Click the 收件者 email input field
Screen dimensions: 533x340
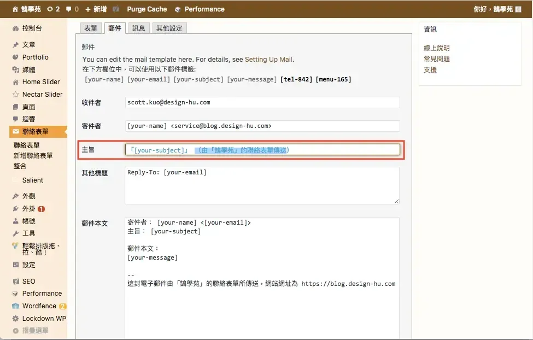pyautogui.click(x=262, y=102)
